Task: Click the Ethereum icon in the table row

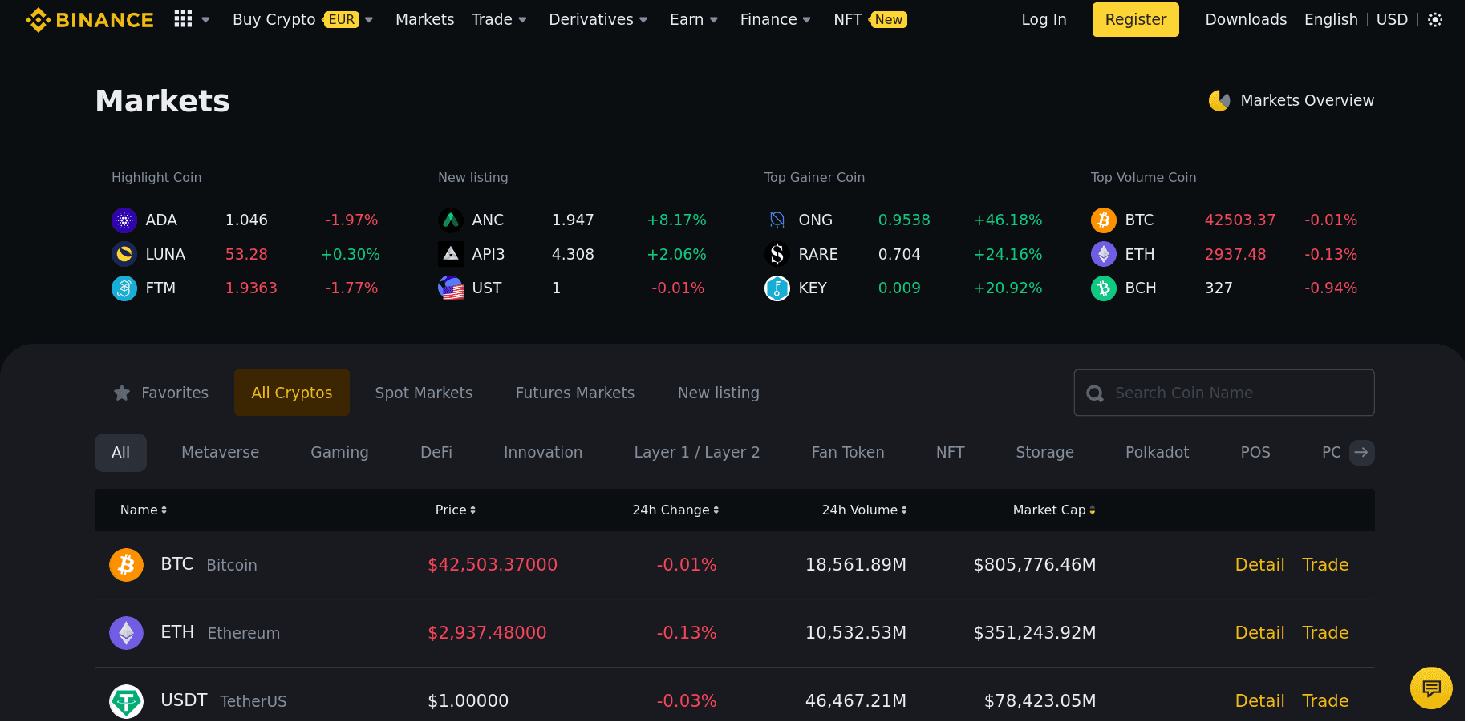Action: click(x=126, y=633)
